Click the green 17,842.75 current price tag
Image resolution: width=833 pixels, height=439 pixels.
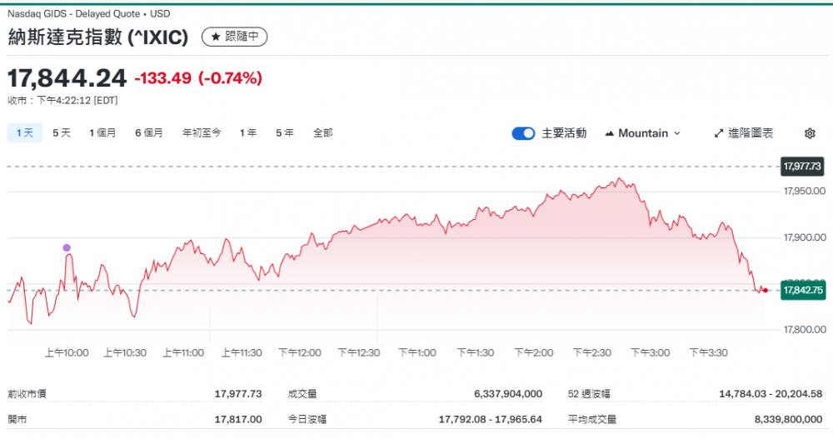coord(802,291)
